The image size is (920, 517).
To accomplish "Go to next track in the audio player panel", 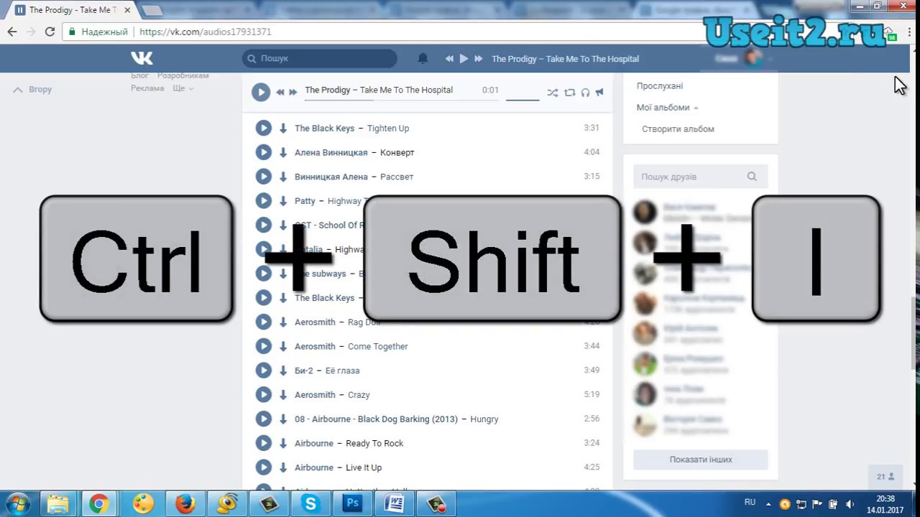I will click(293, 92).
